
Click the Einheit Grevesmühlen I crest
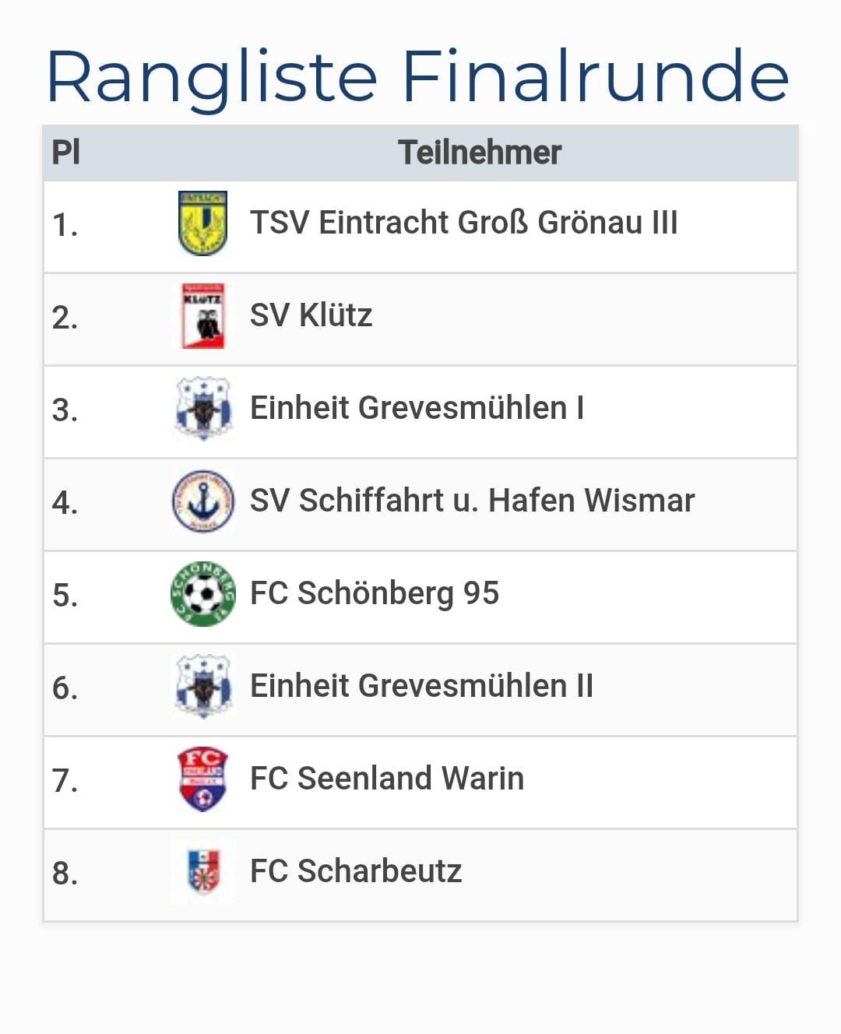tap(202, 409)
